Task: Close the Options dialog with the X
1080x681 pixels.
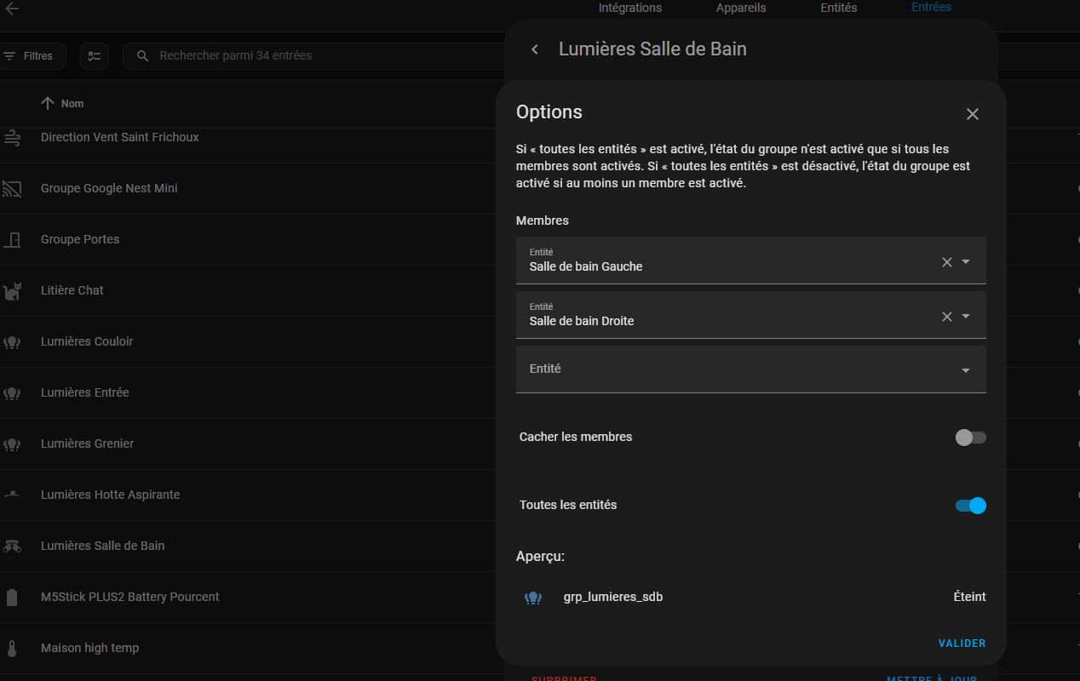Action: point(973,114)
